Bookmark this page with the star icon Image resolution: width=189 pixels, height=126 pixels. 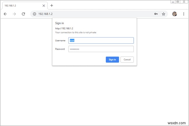[x=163, y=14]
